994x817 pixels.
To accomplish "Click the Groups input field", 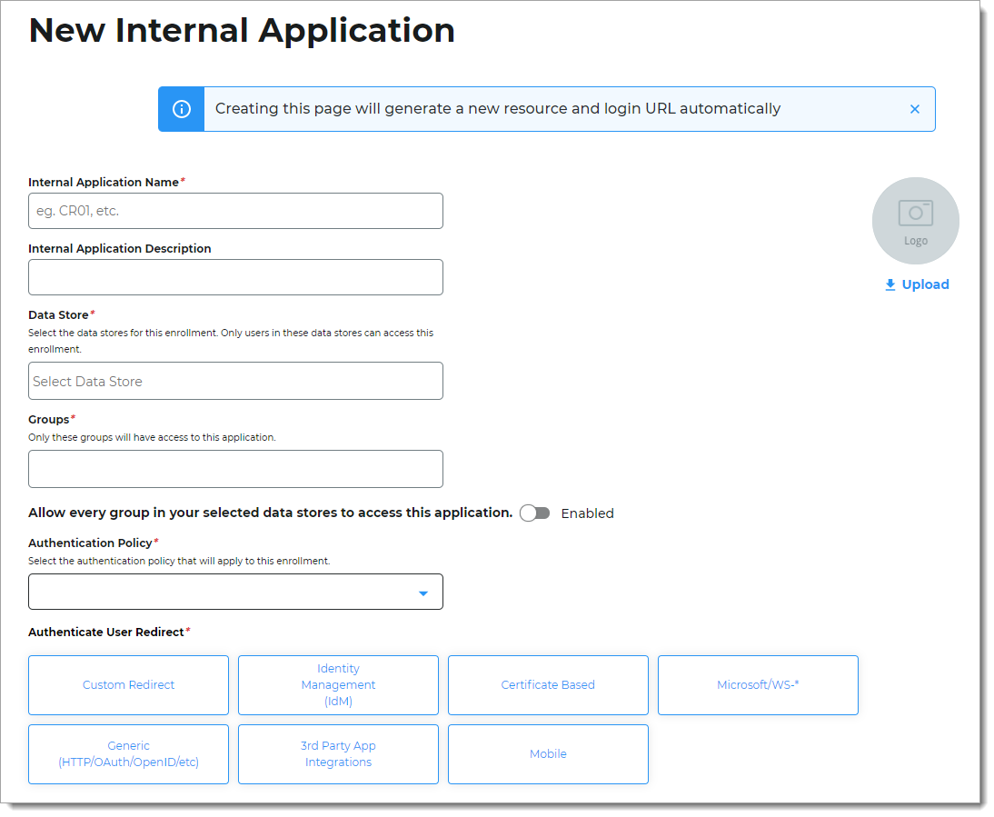I will coord(235,468).
